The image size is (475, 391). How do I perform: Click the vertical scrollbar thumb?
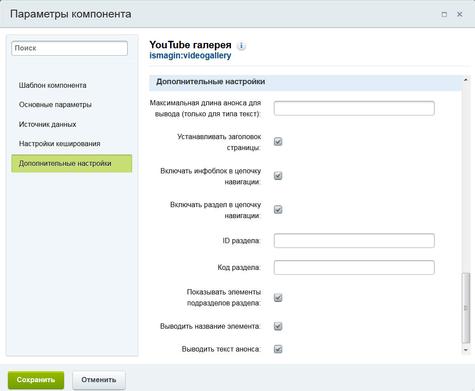point(466,308)
